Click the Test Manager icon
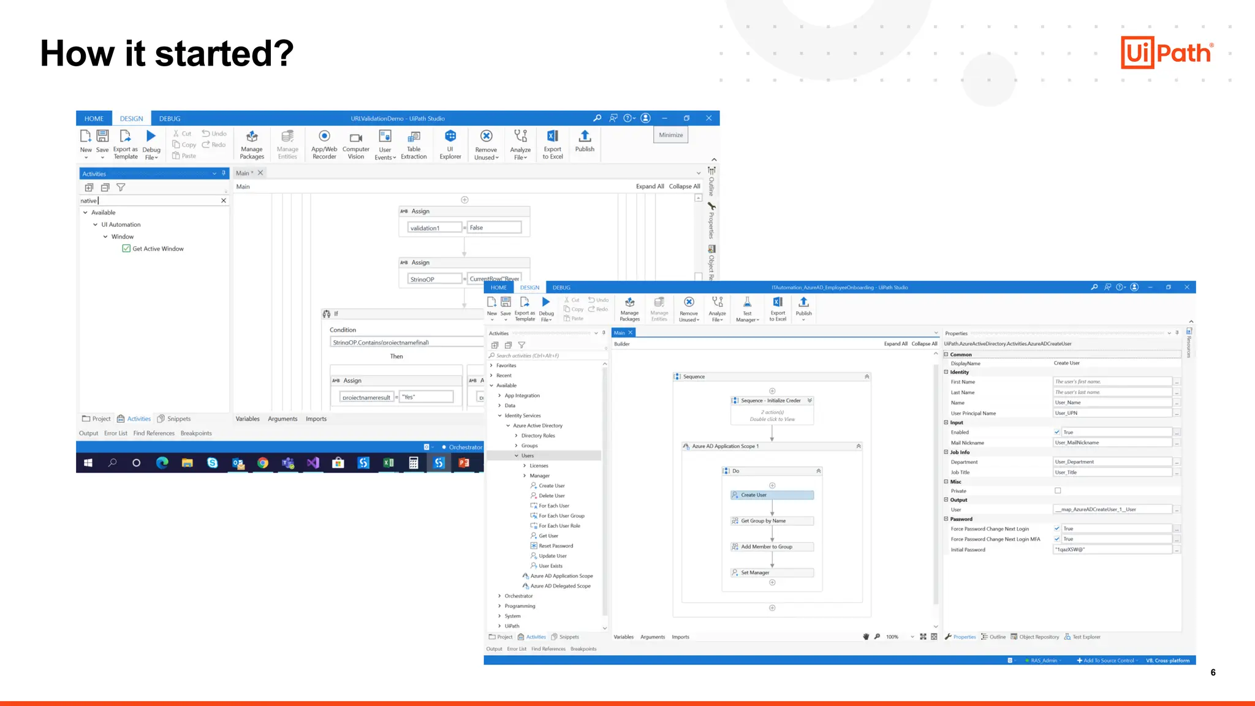The width and height of the screenshot is (1255, 706). pyautogui.click(x=747, y=302)
